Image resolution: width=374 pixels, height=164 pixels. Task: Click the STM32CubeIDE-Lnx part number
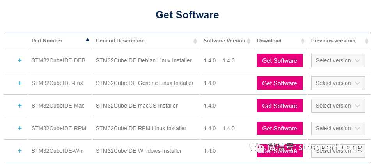(57, 83)
